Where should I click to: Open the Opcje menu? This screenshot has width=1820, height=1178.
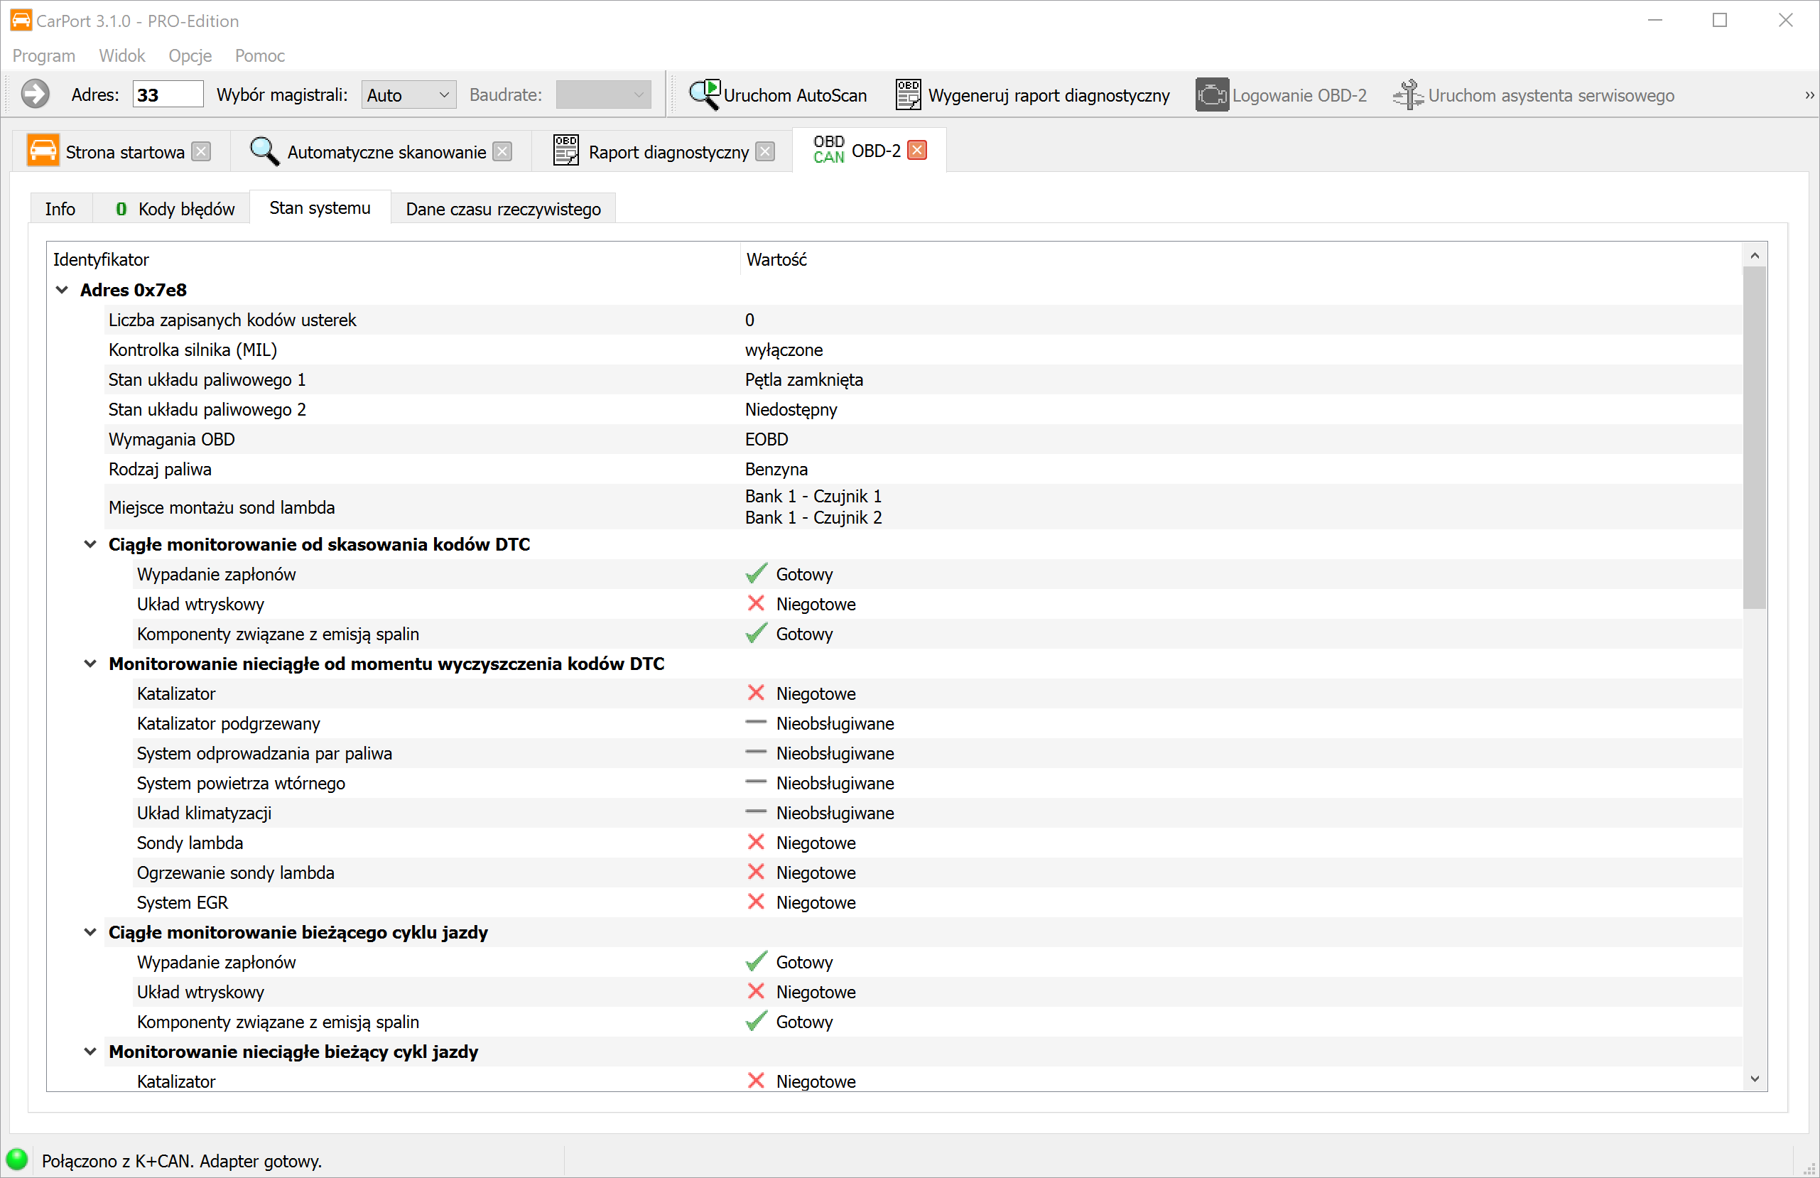pos(190,56)
